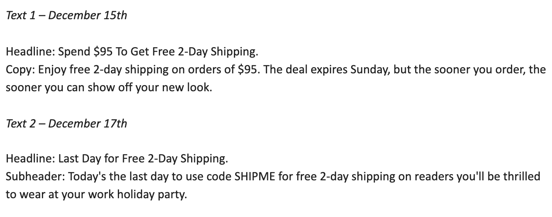Click the 'Copy:' label

click(x=20, y=70)
